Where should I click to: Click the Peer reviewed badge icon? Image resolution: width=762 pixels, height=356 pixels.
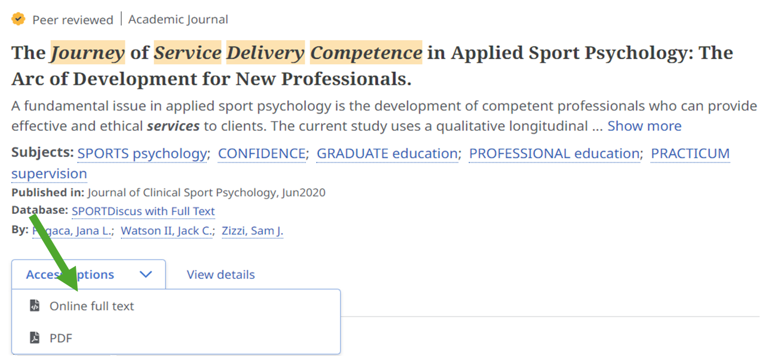point(17,19)
